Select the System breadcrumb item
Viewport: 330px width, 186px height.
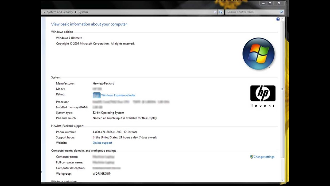point(83,12)
